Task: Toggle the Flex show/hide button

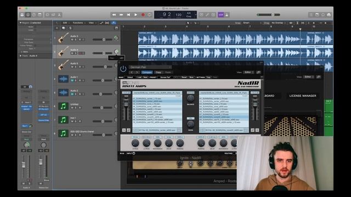Action: point(107,23)
